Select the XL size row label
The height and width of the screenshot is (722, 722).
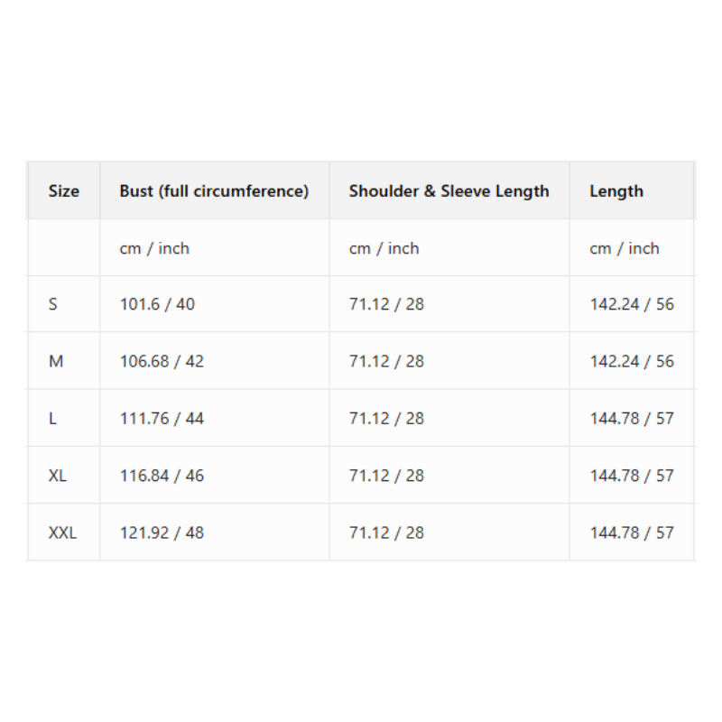(x=58, y=476)
